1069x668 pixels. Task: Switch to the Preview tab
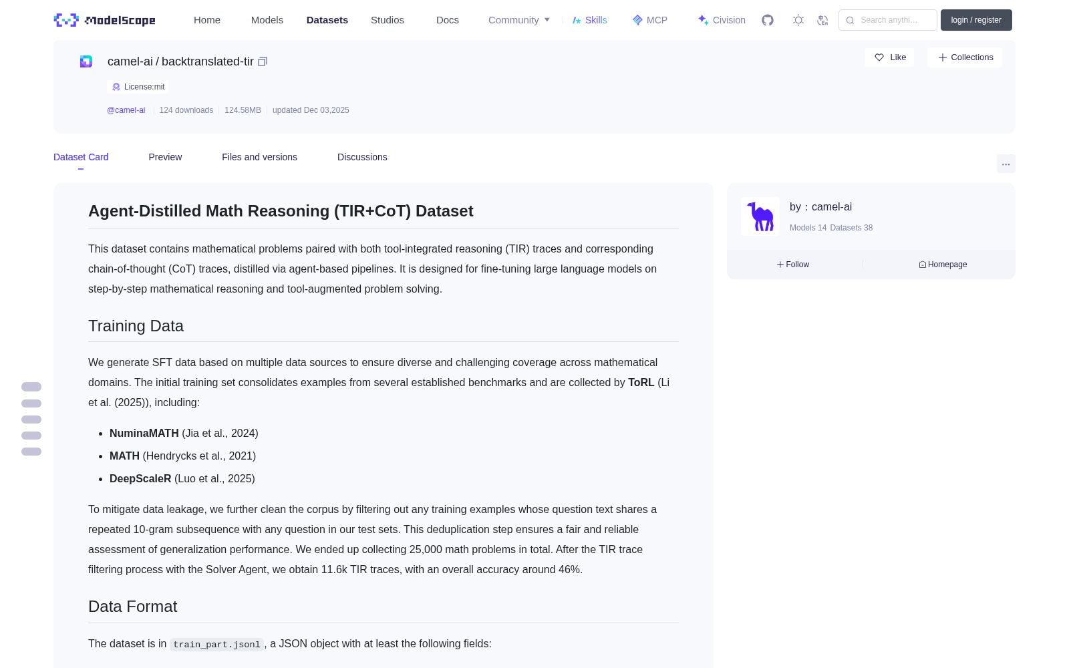click(165, 157)
